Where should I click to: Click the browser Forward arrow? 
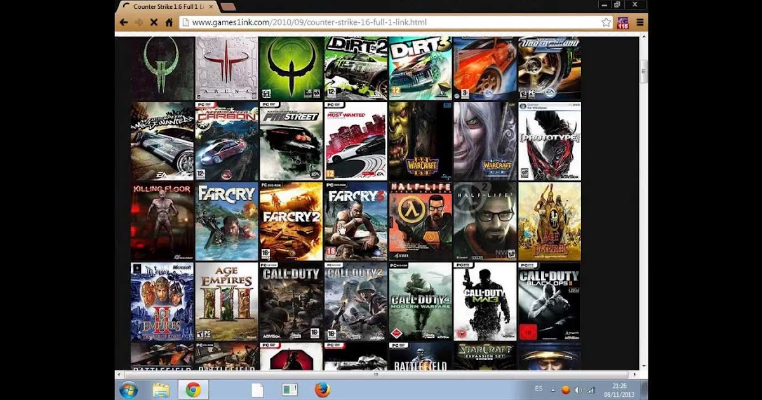coord(139,22)
